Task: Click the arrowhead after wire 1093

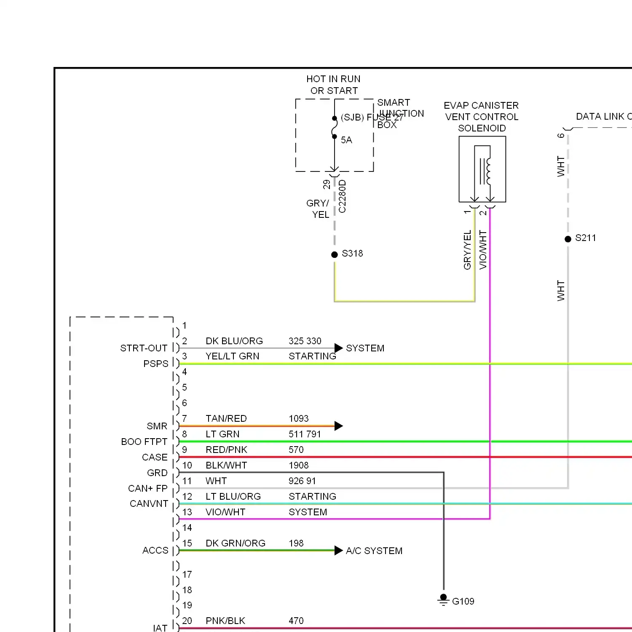Action: point(338,426)
